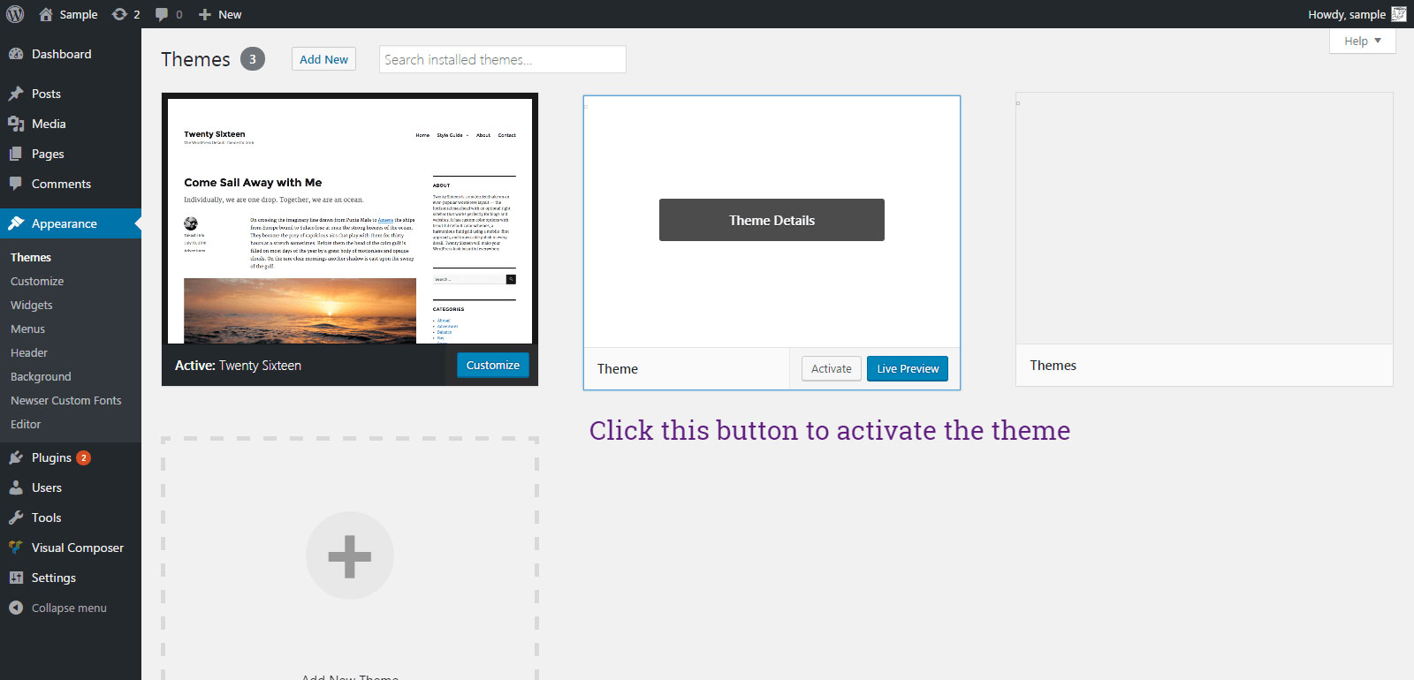The height and width of the screenshot is (680, 1414).
Task: Click the plus icon to add new theme
Action: 350,556
